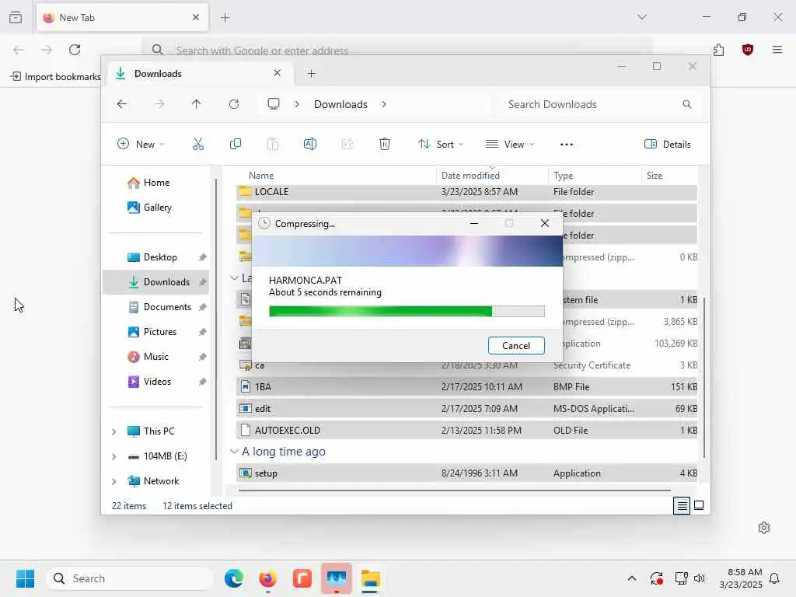
Task: Open Home in navigation pane
Action: pyautogui.click(x=156, y=182)
